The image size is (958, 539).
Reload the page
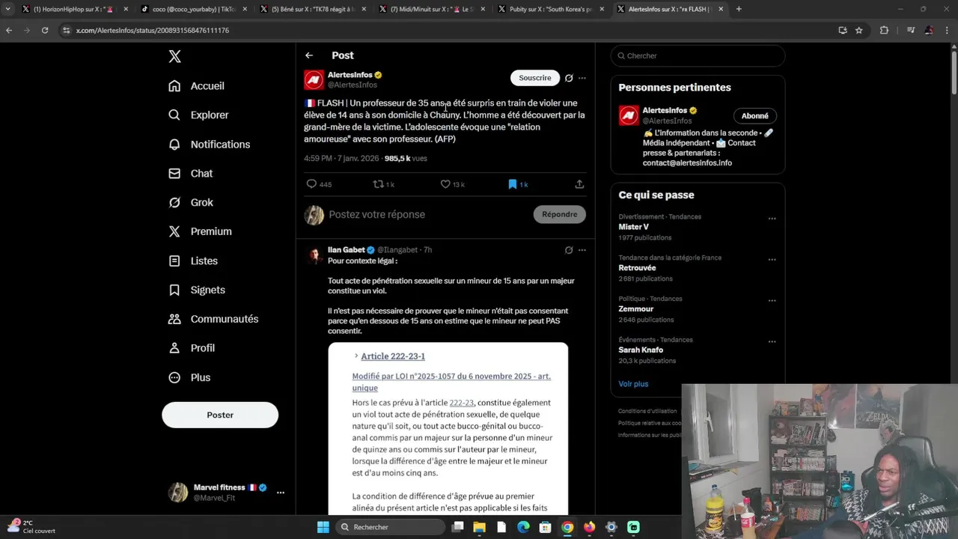45,31
